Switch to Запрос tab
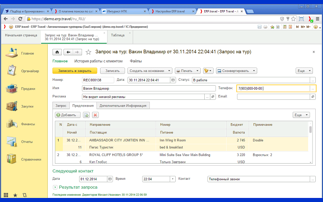This screenshot has height=202, width=323. pos(61,105)
